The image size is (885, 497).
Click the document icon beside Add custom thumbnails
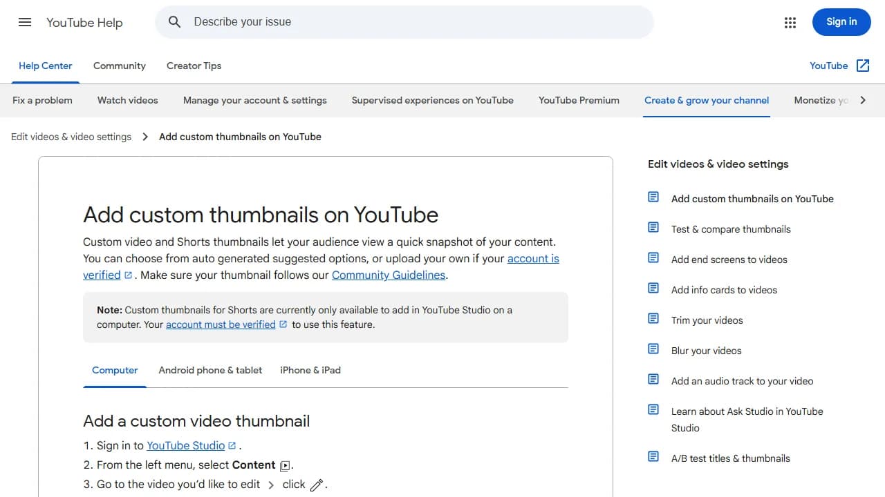pos(653,197)
